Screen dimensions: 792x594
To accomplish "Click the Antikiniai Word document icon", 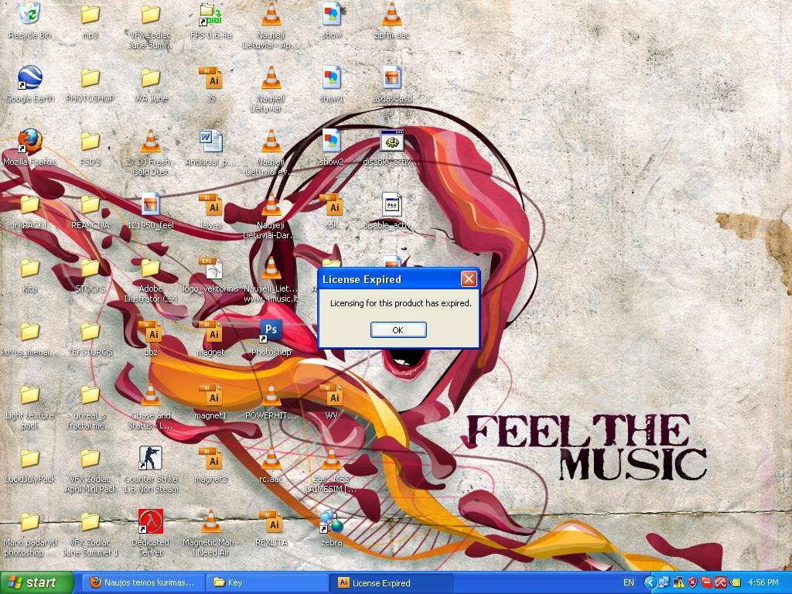I will 210,142.
